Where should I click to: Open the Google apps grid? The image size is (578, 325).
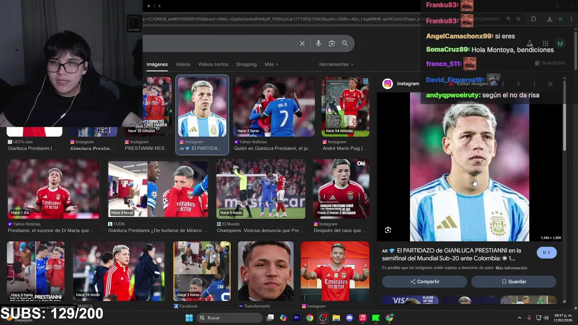click(545, 43)
